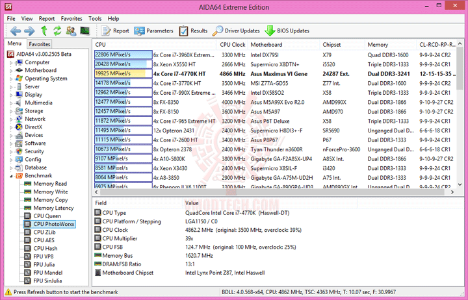468x300 pixels.
Task: Select Config in the tree
Action: (x=33, y=159)
